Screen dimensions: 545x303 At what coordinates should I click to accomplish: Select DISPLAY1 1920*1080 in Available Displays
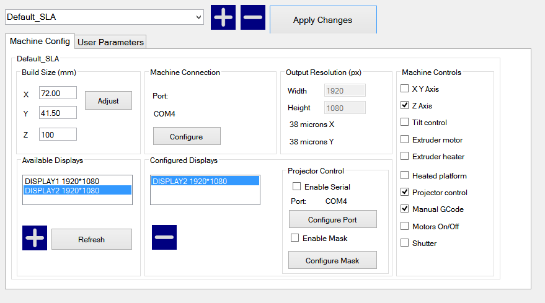tap(62, 181)
